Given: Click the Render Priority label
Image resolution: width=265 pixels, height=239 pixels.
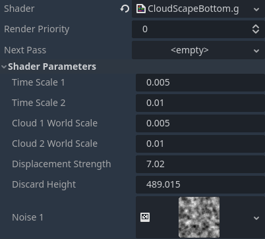Looking at the screenshot, I should point(37,29).
